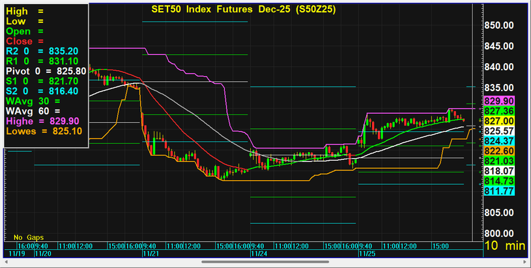The height and width of the screenshot is (268, 531).
Task: Click the 11/24 date marker
Action: tap(259, 254)
